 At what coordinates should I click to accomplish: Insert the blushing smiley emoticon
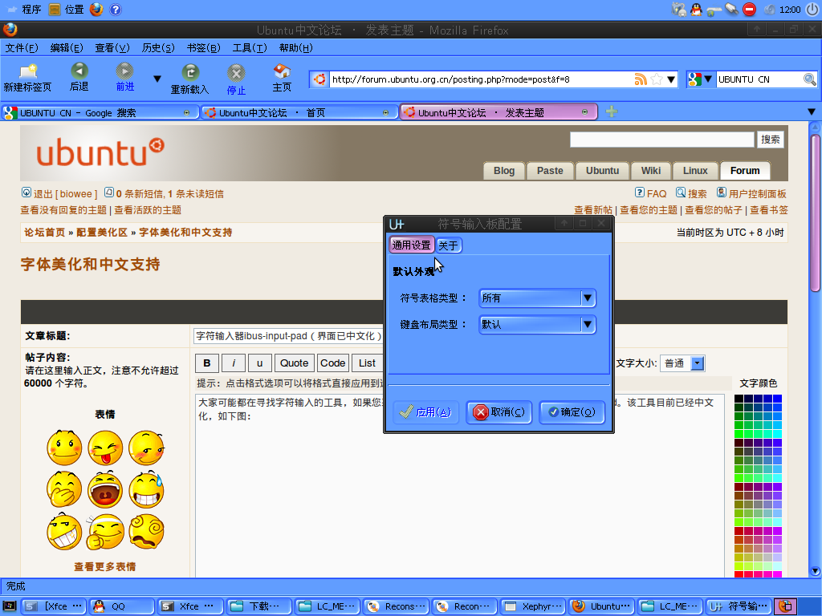click(64, 448)
